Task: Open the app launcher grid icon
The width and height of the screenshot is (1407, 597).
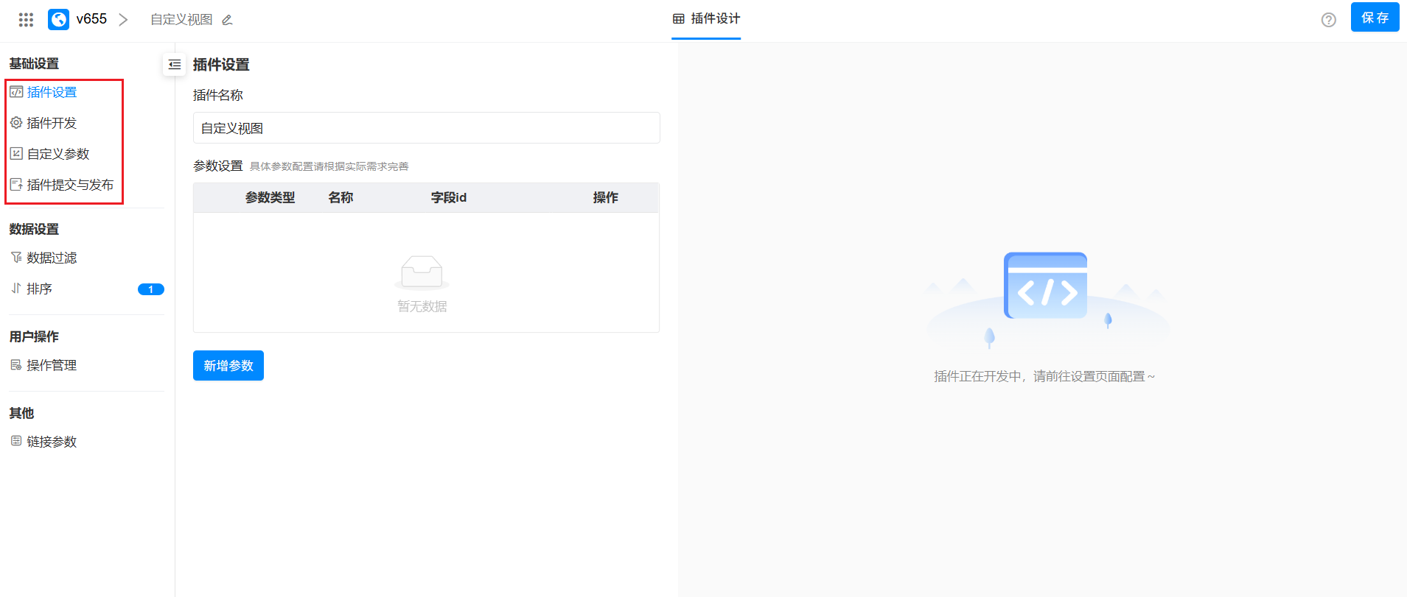Action: tap(26, 20)
